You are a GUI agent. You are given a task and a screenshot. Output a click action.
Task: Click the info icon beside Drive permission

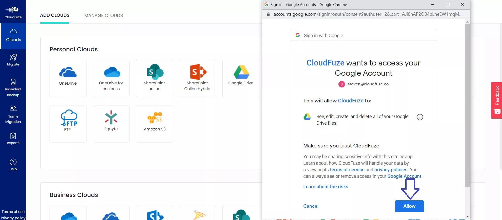[420, 117]
